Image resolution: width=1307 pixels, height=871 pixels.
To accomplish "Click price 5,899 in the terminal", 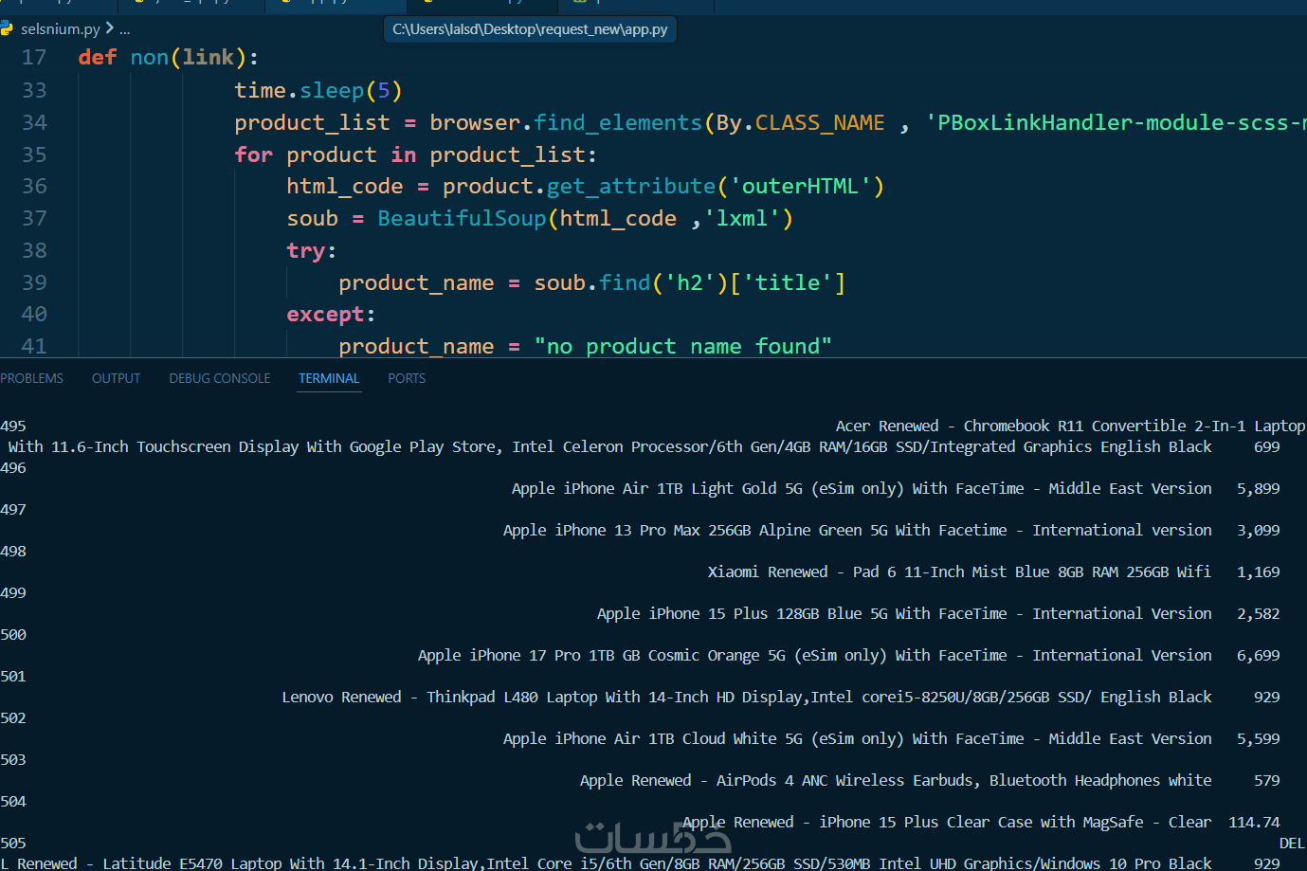I will click(x=1259, y=489).
